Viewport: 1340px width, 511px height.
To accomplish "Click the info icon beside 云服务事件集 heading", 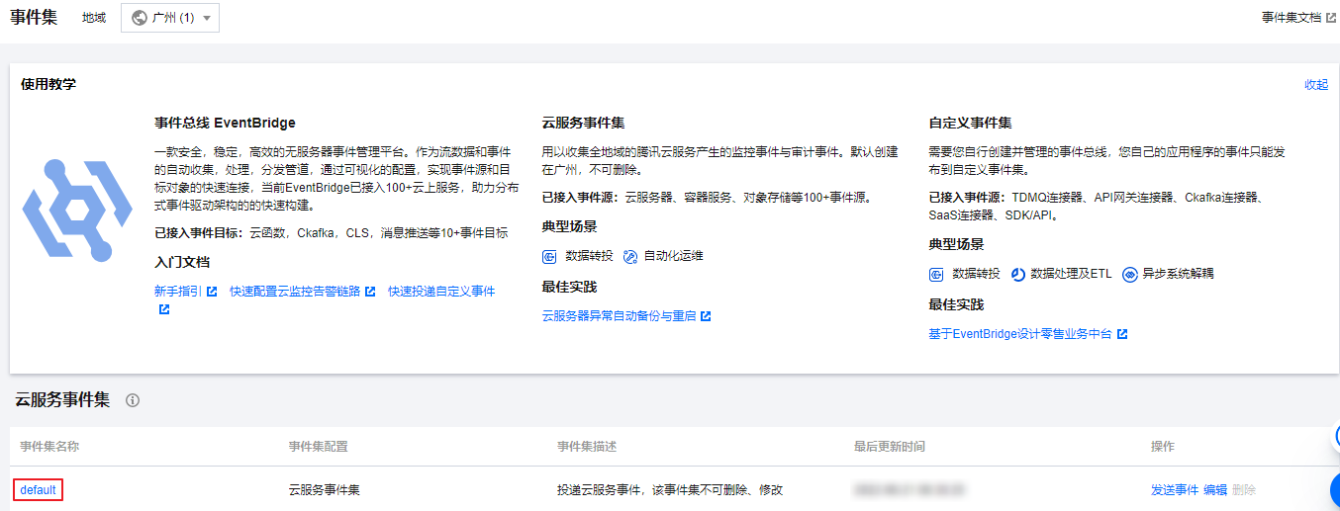I will tap(133, 400).
